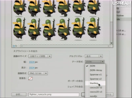Click the preview horizontal scrollbar right arrow
The width and height of the screenshot is (132, 98).
109,46
